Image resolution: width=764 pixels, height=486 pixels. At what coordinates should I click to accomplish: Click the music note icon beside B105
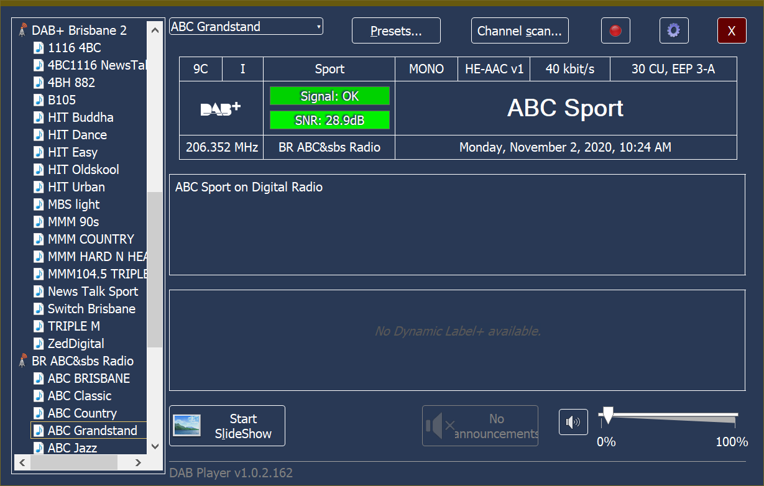click(39, 100)
